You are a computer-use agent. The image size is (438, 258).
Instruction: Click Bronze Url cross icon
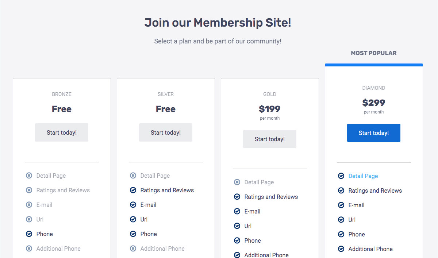coord(29,219)
